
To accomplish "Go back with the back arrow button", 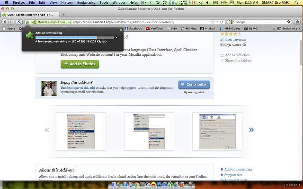I will (5, 22).
